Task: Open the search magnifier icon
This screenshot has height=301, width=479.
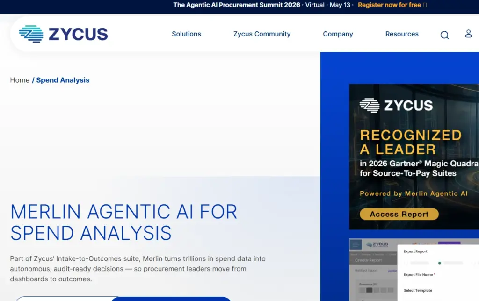Action: point(444,35)
